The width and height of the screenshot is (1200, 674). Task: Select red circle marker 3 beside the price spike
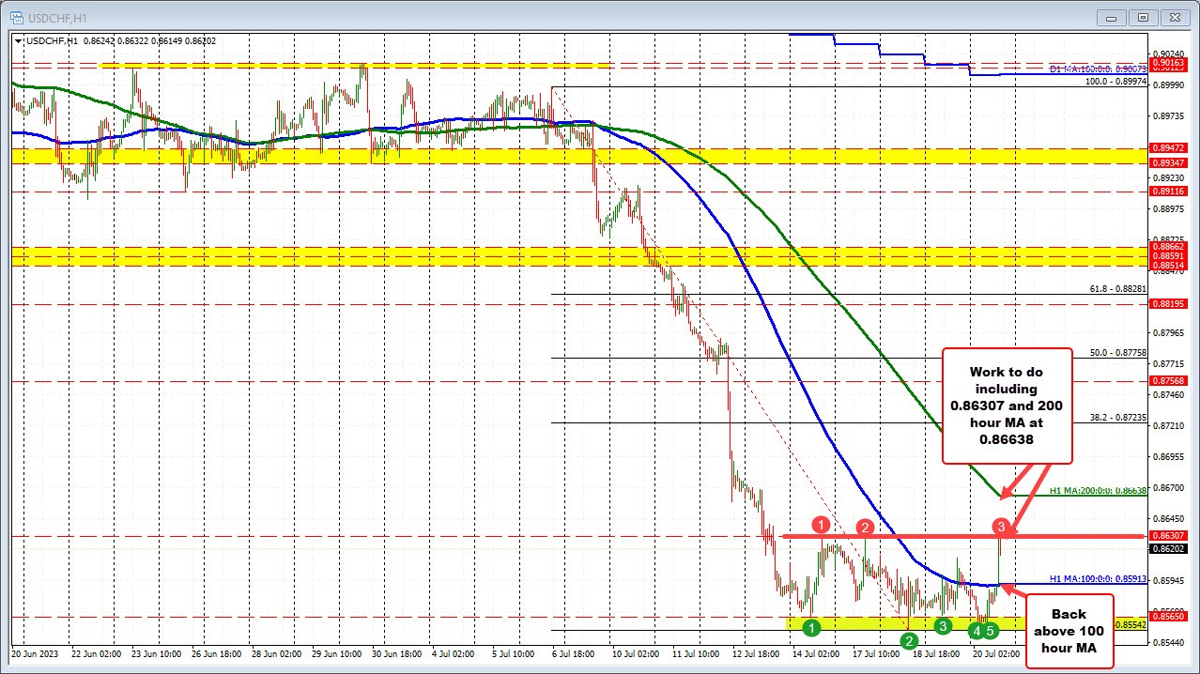[x=1000, y=528]
